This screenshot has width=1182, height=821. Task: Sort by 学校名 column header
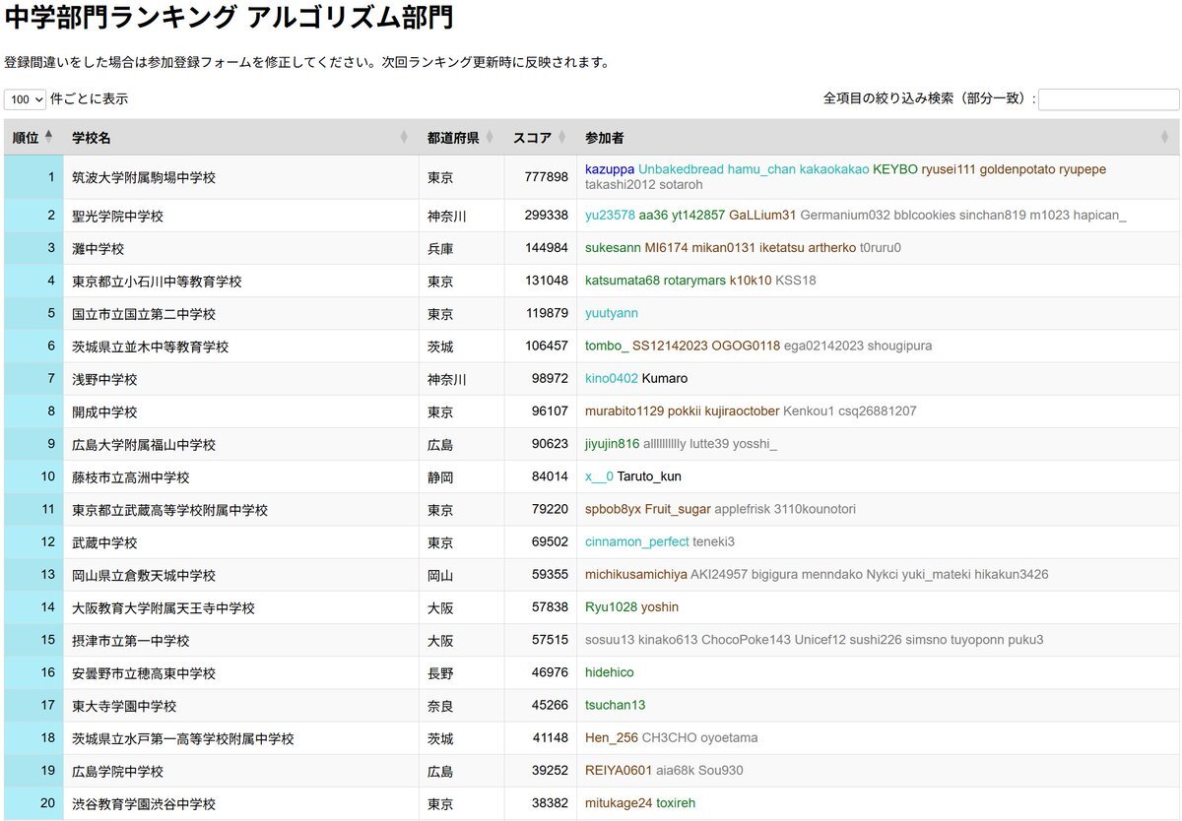pyautogui.click(x=241, y=138)
